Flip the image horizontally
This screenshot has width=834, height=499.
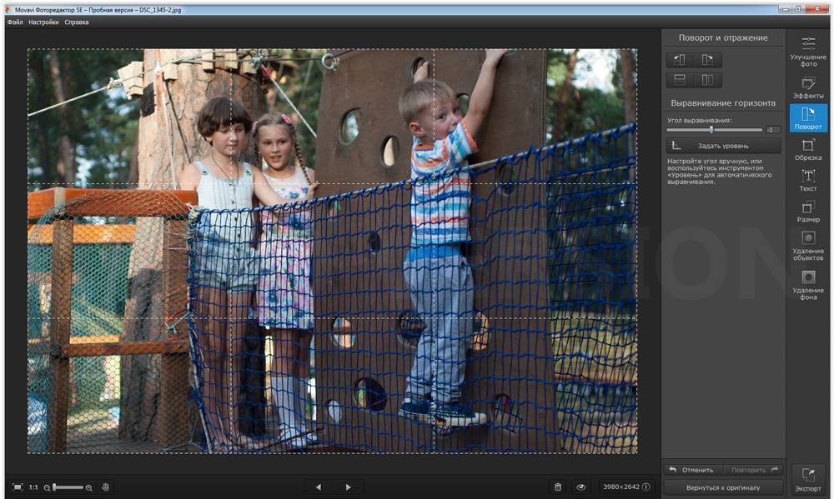[707, 80]
